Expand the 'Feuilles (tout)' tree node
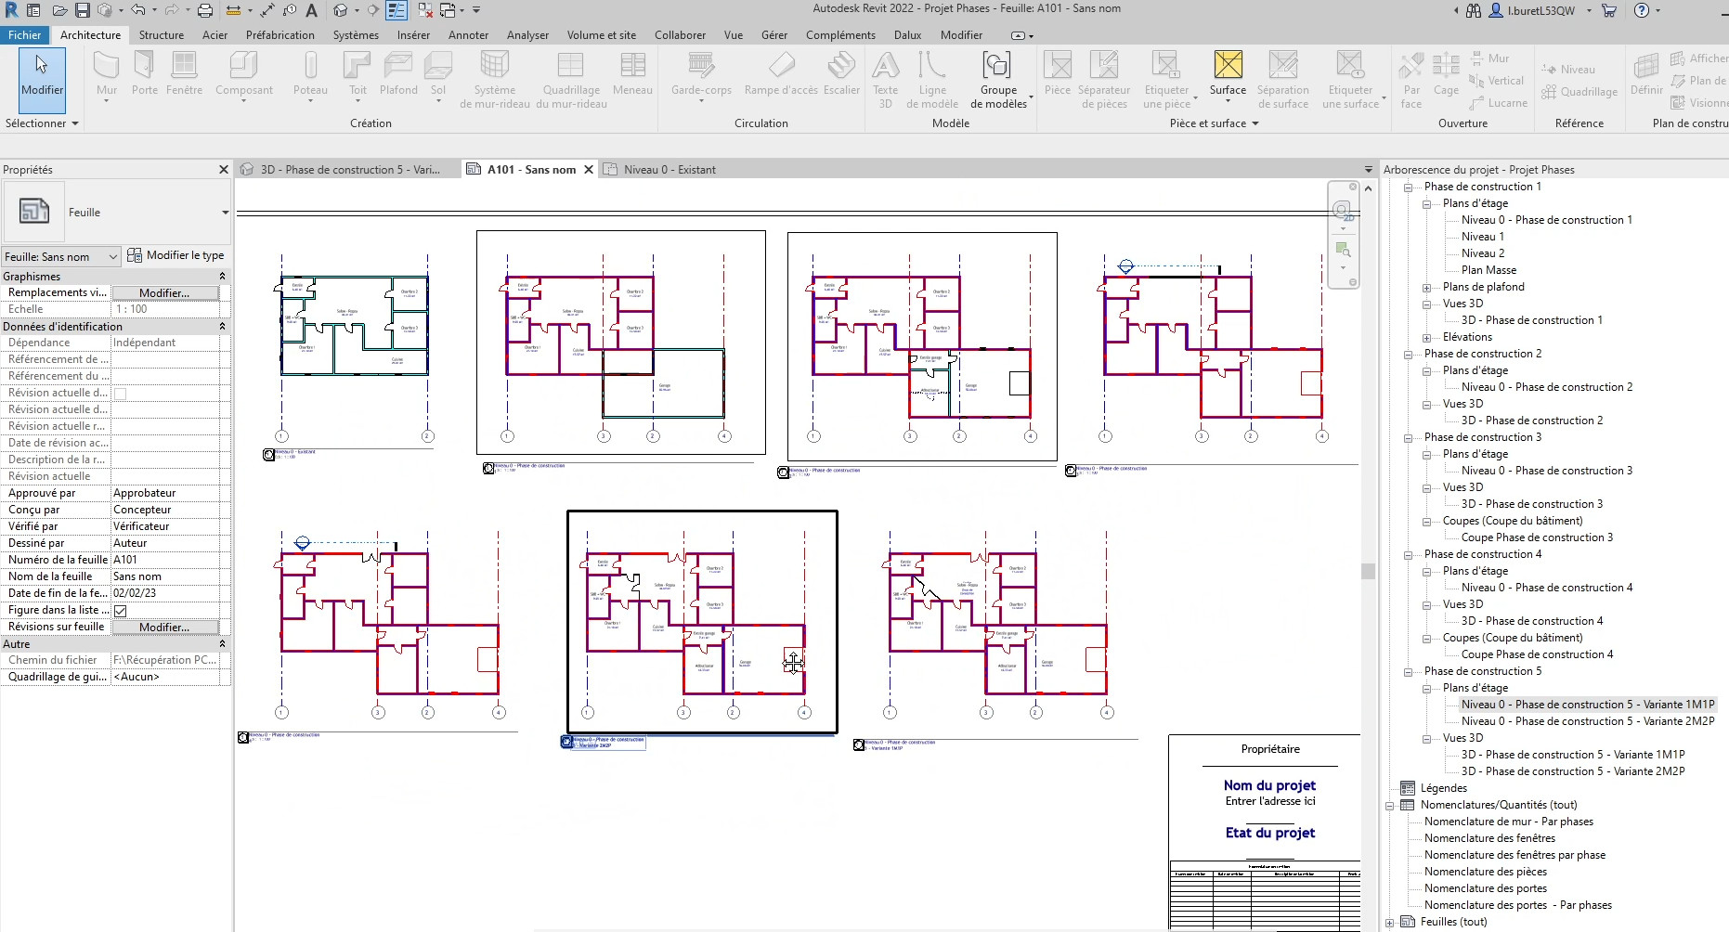Screen dimensions: 1729x932 [x=1390, y=923]
